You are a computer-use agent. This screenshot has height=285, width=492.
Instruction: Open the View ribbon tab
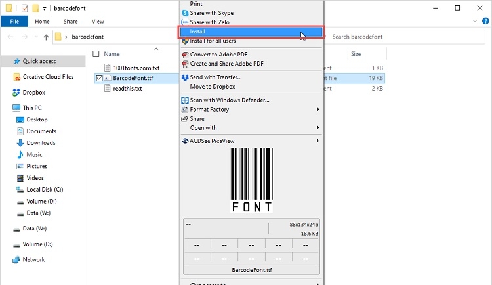pos(98,22)
